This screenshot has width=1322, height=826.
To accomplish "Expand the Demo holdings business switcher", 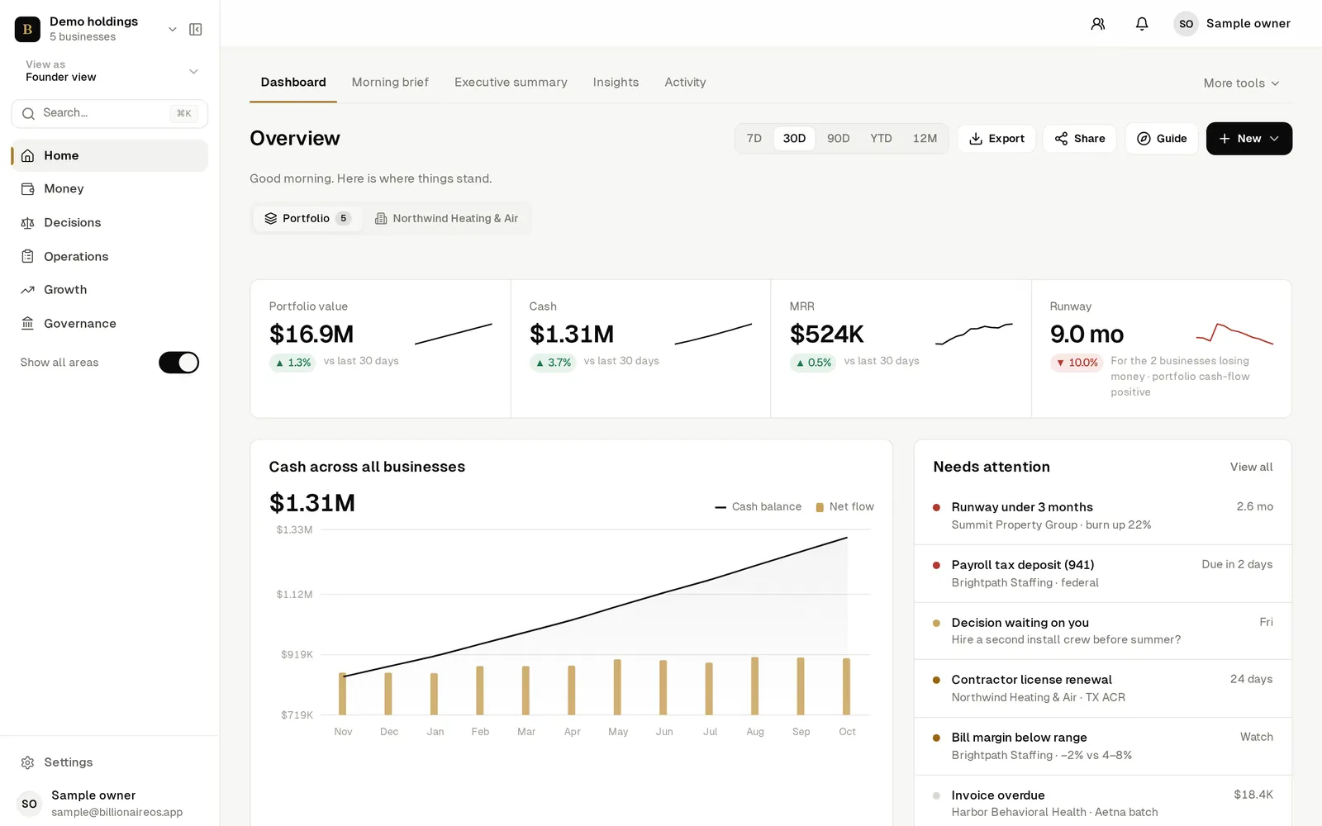I will 173,30.
